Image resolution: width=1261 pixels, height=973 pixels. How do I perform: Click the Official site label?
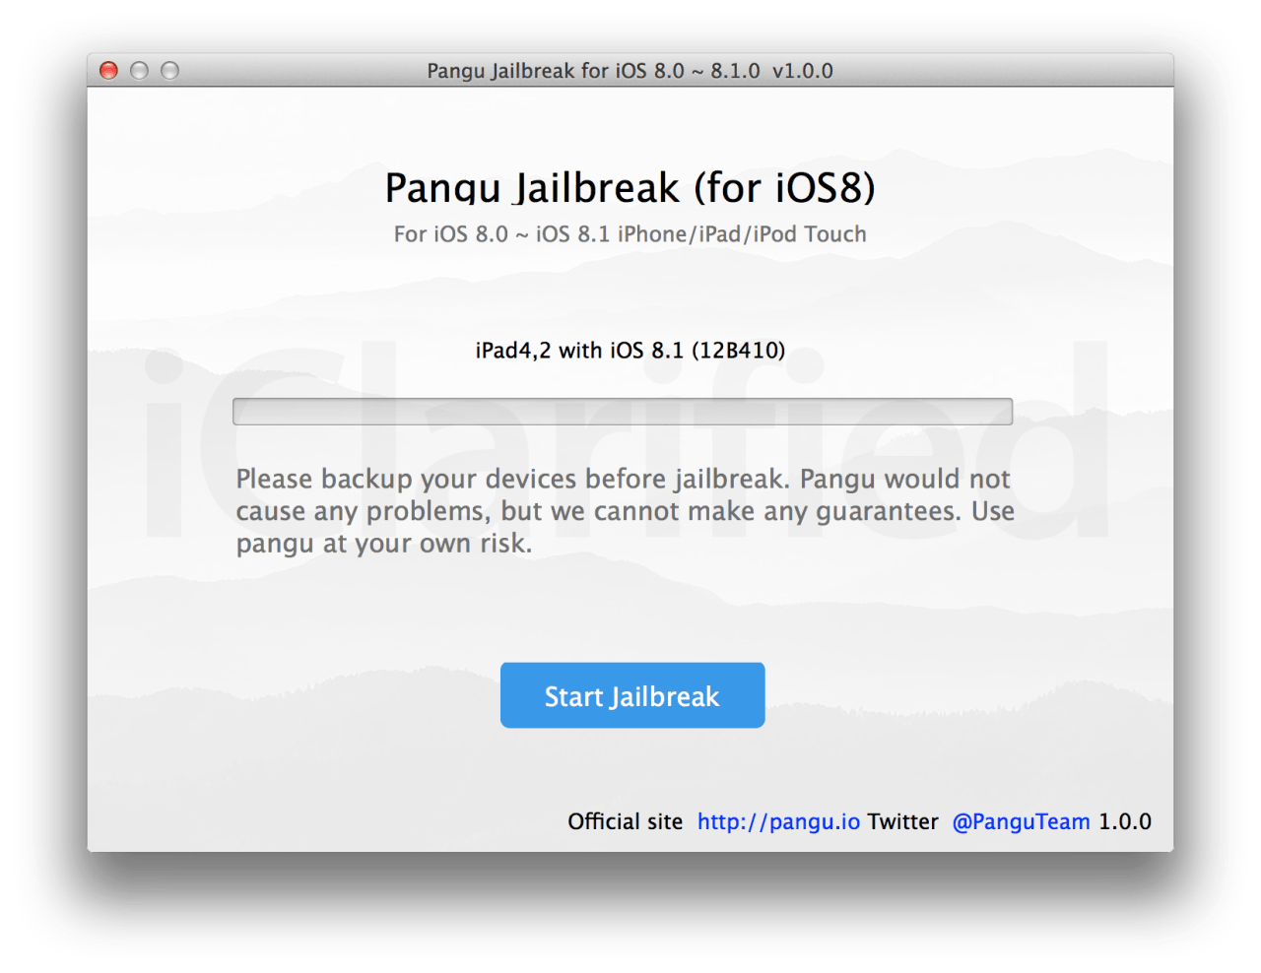[625, 820]
